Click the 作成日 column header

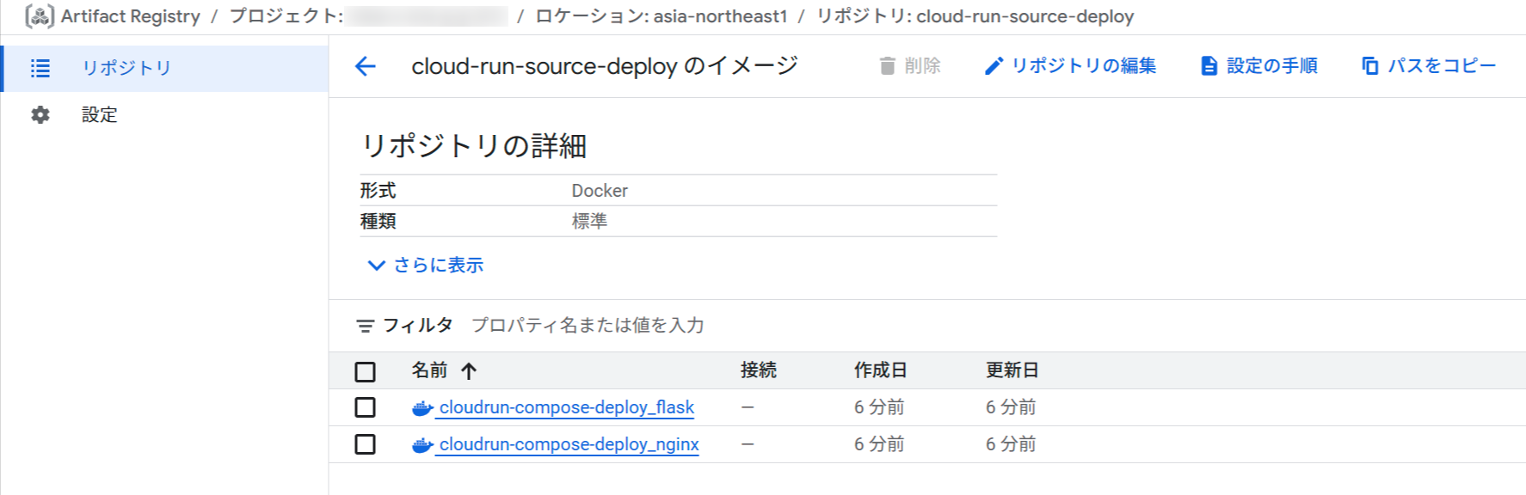pos(880,370)
